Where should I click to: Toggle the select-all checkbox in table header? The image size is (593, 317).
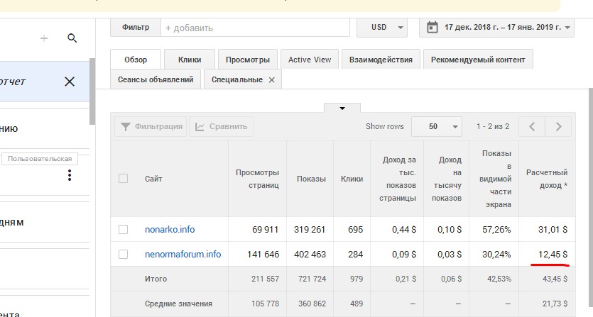(x=124, y=179)
